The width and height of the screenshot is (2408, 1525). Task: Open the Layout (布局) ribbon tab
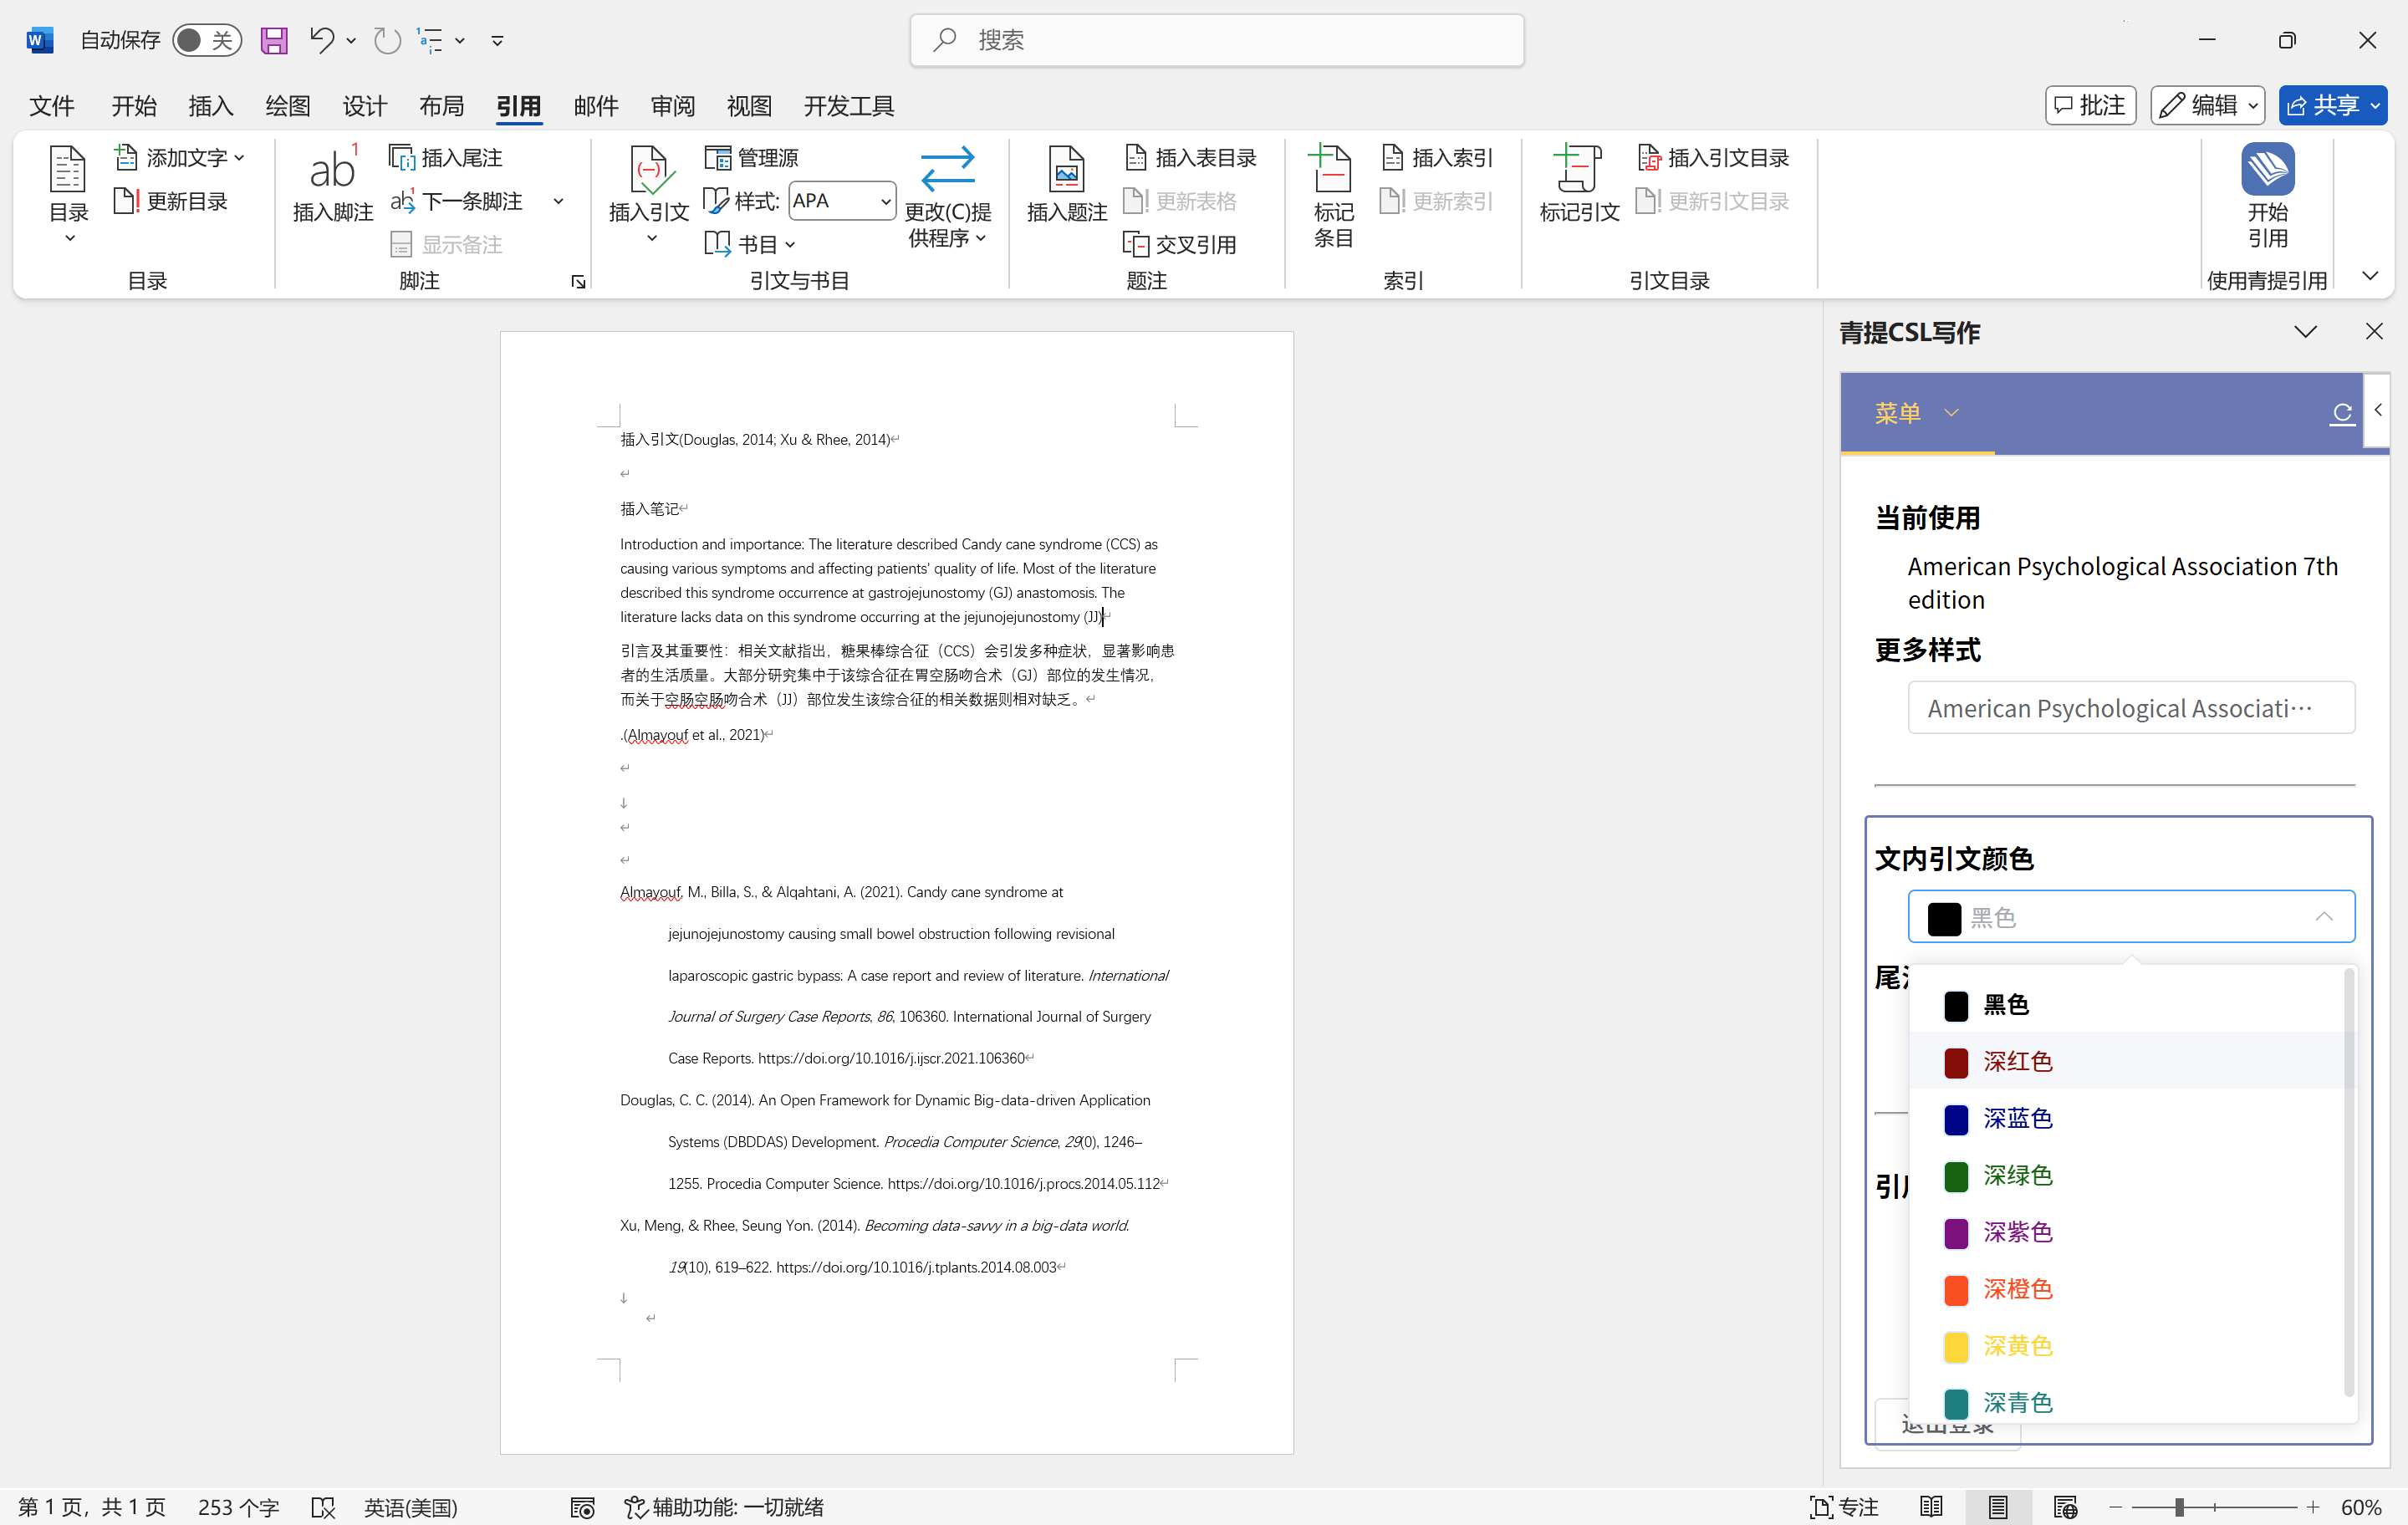441,106
